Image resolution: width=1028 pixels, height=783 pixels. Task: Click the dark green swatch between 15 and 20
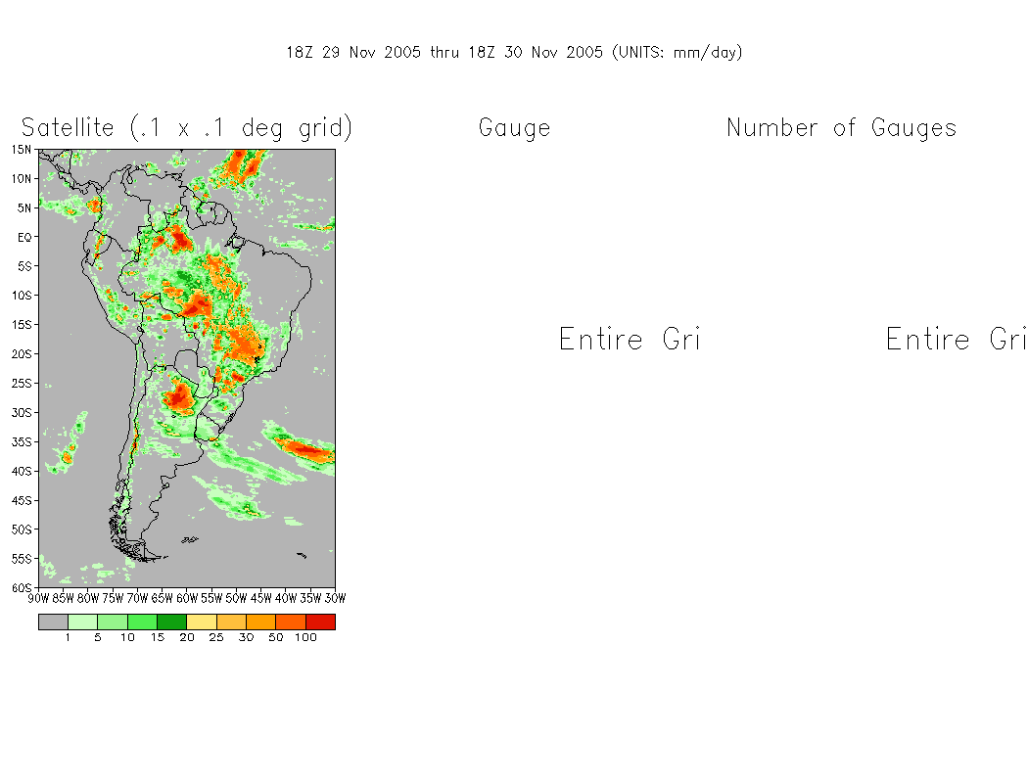point(171,622)
